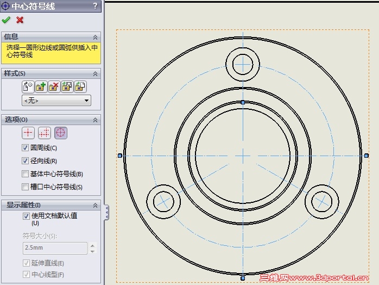
Task: Click the center mark title icon
Action: click(x=5, y=6)
